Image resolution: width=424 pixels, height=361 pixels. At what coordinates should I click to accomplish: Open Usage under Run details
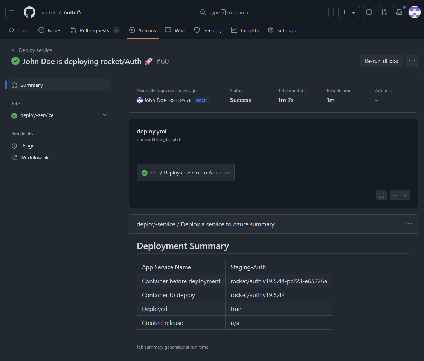[x=27, y=146]
